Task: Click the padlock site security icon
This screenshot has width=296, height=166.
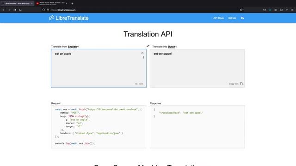Action: click(x=48, y=10)
